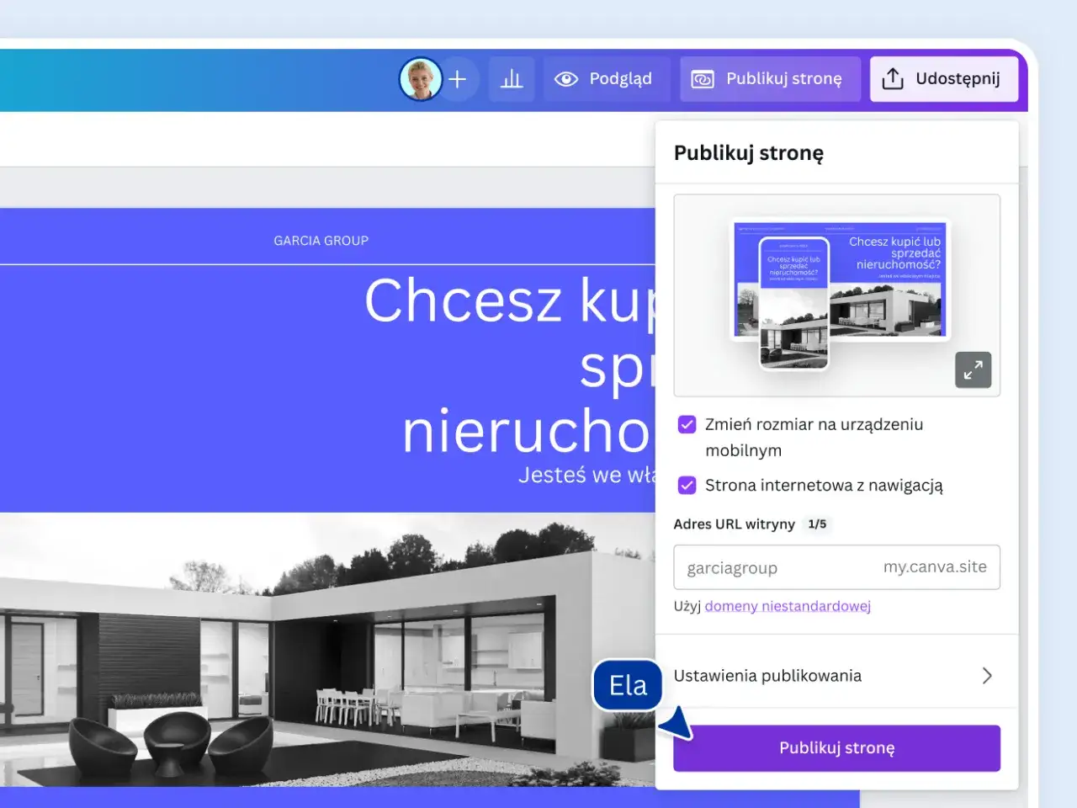
Task: Click the website preview thumbnail
Action: (838, 295)
